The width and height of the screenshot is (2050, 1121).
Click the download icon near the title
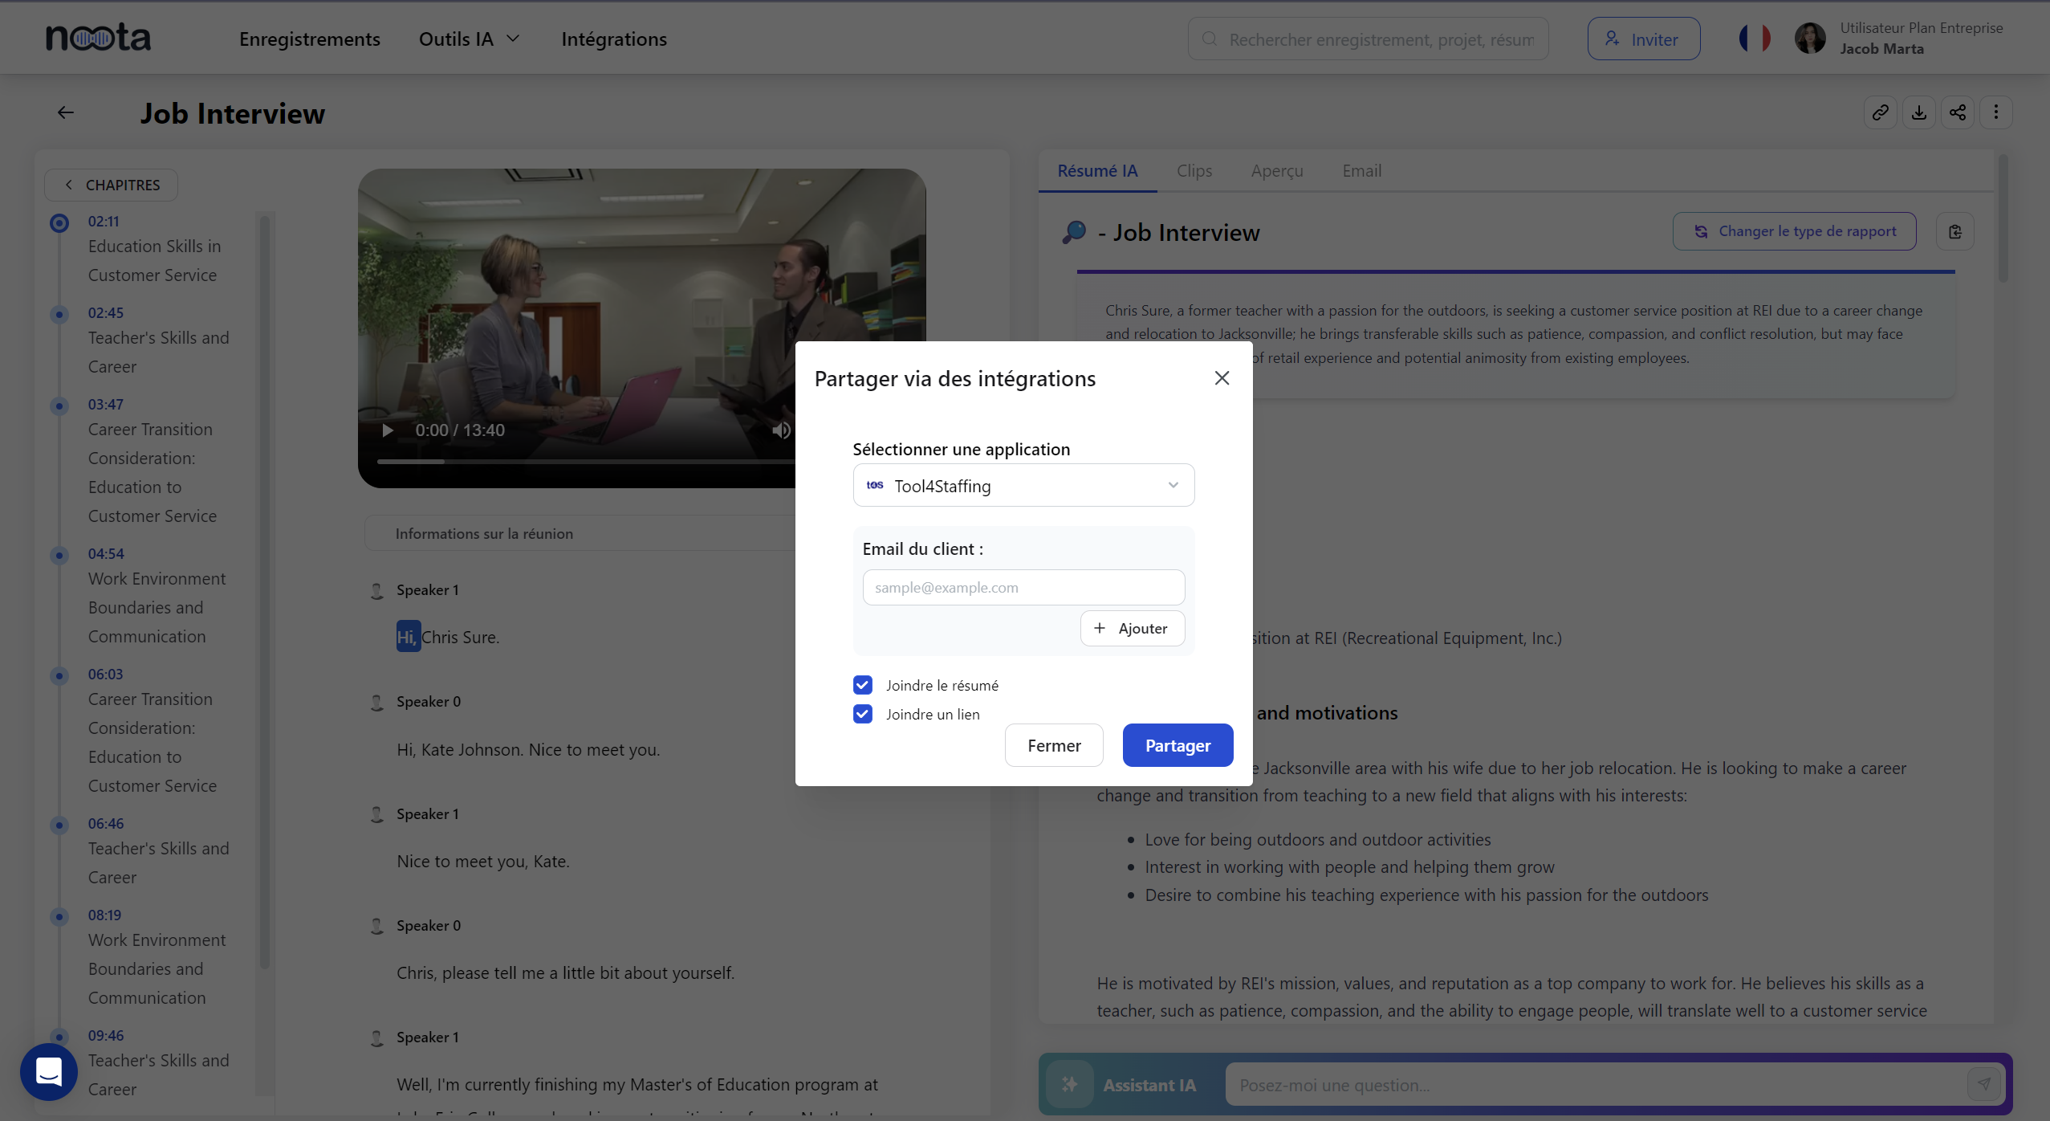1918,112
